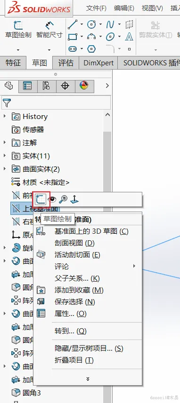The width and height of the screenshot is (180, 403).
Task: Open the DisplayManager color ball tab
Action: pyautogui.click(x=84, y=86)
